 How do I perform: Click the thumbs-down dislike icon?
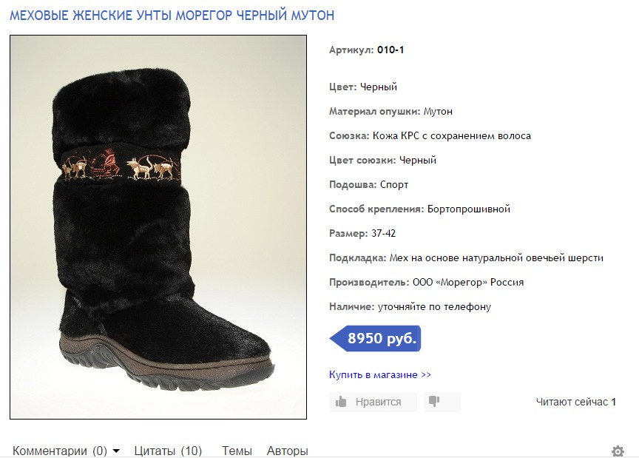434,401
